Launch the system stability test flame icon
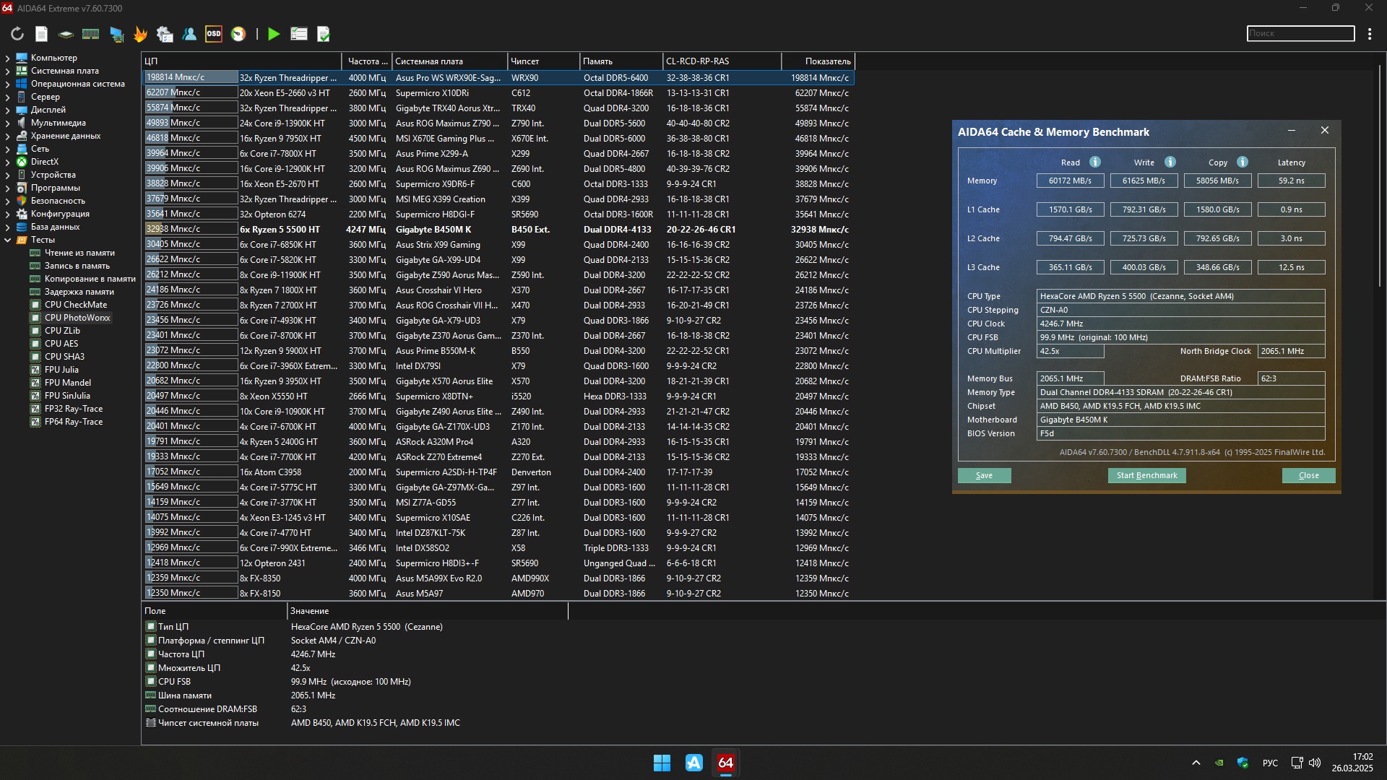Screen dimensions: 1387x780 [x=140, y=34]
